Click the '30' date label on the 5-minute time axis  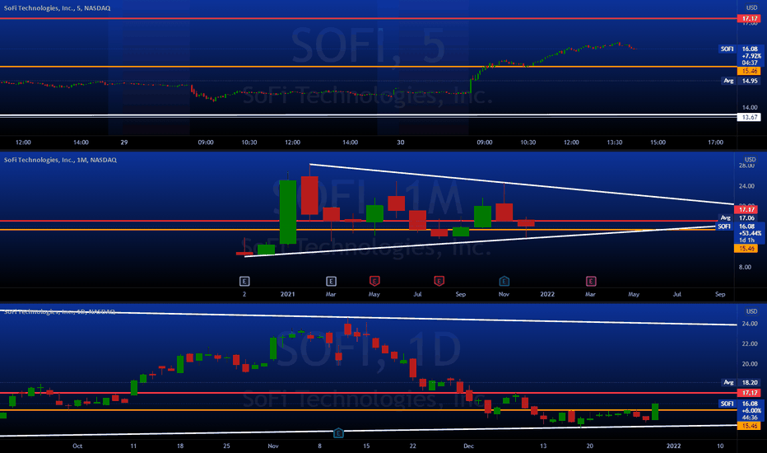pyautogui.click(x=401, y=142)
